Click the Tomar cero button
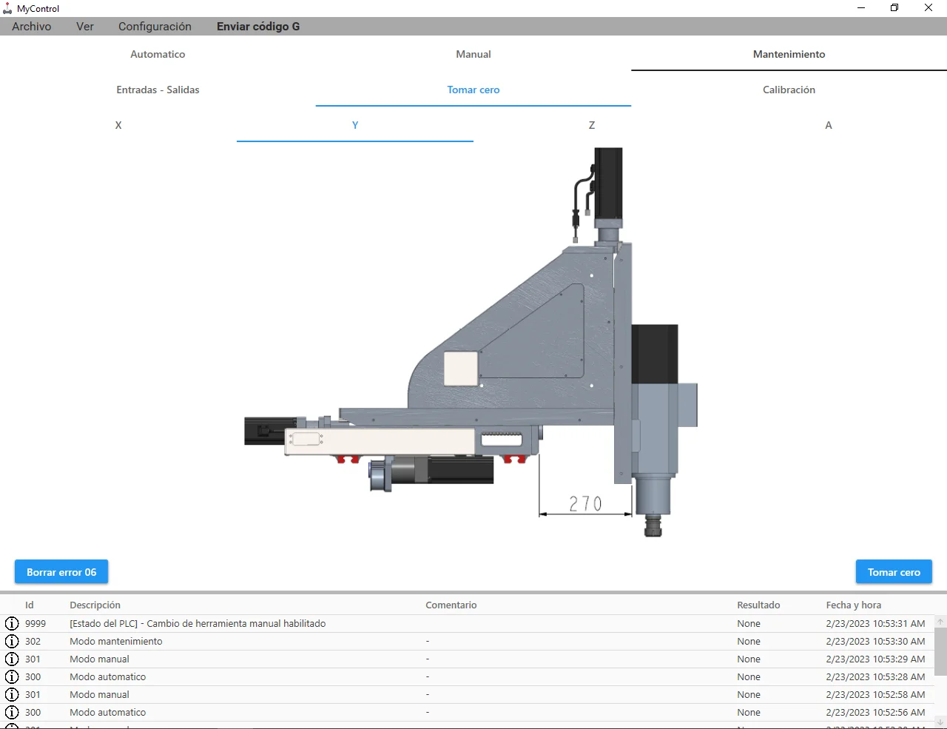This screenshot has height=729, width=947. [x=894, y=572]
